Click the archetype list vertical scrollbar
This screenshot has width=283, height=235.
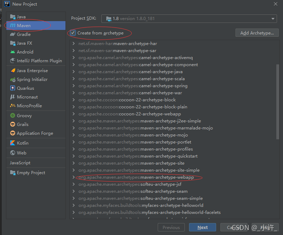coord(278,102)
